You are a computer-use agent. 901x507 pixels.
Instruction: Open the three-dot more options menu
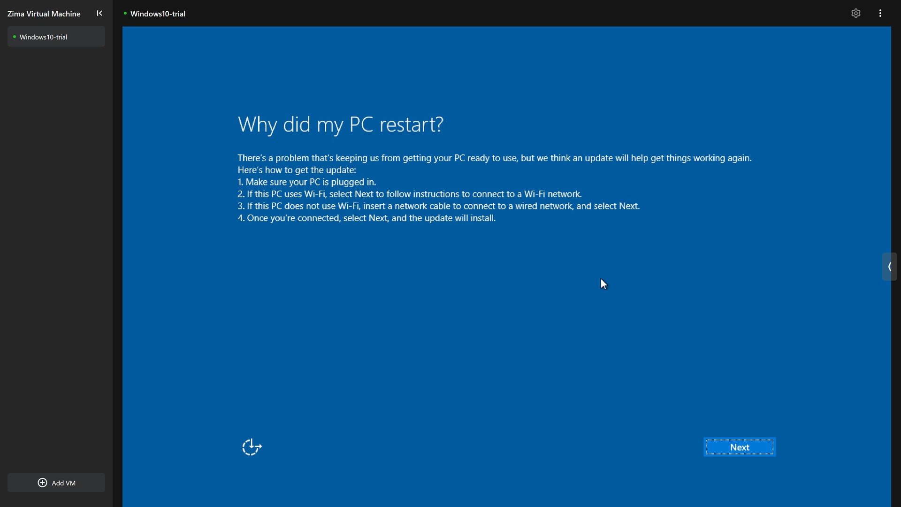880,13
